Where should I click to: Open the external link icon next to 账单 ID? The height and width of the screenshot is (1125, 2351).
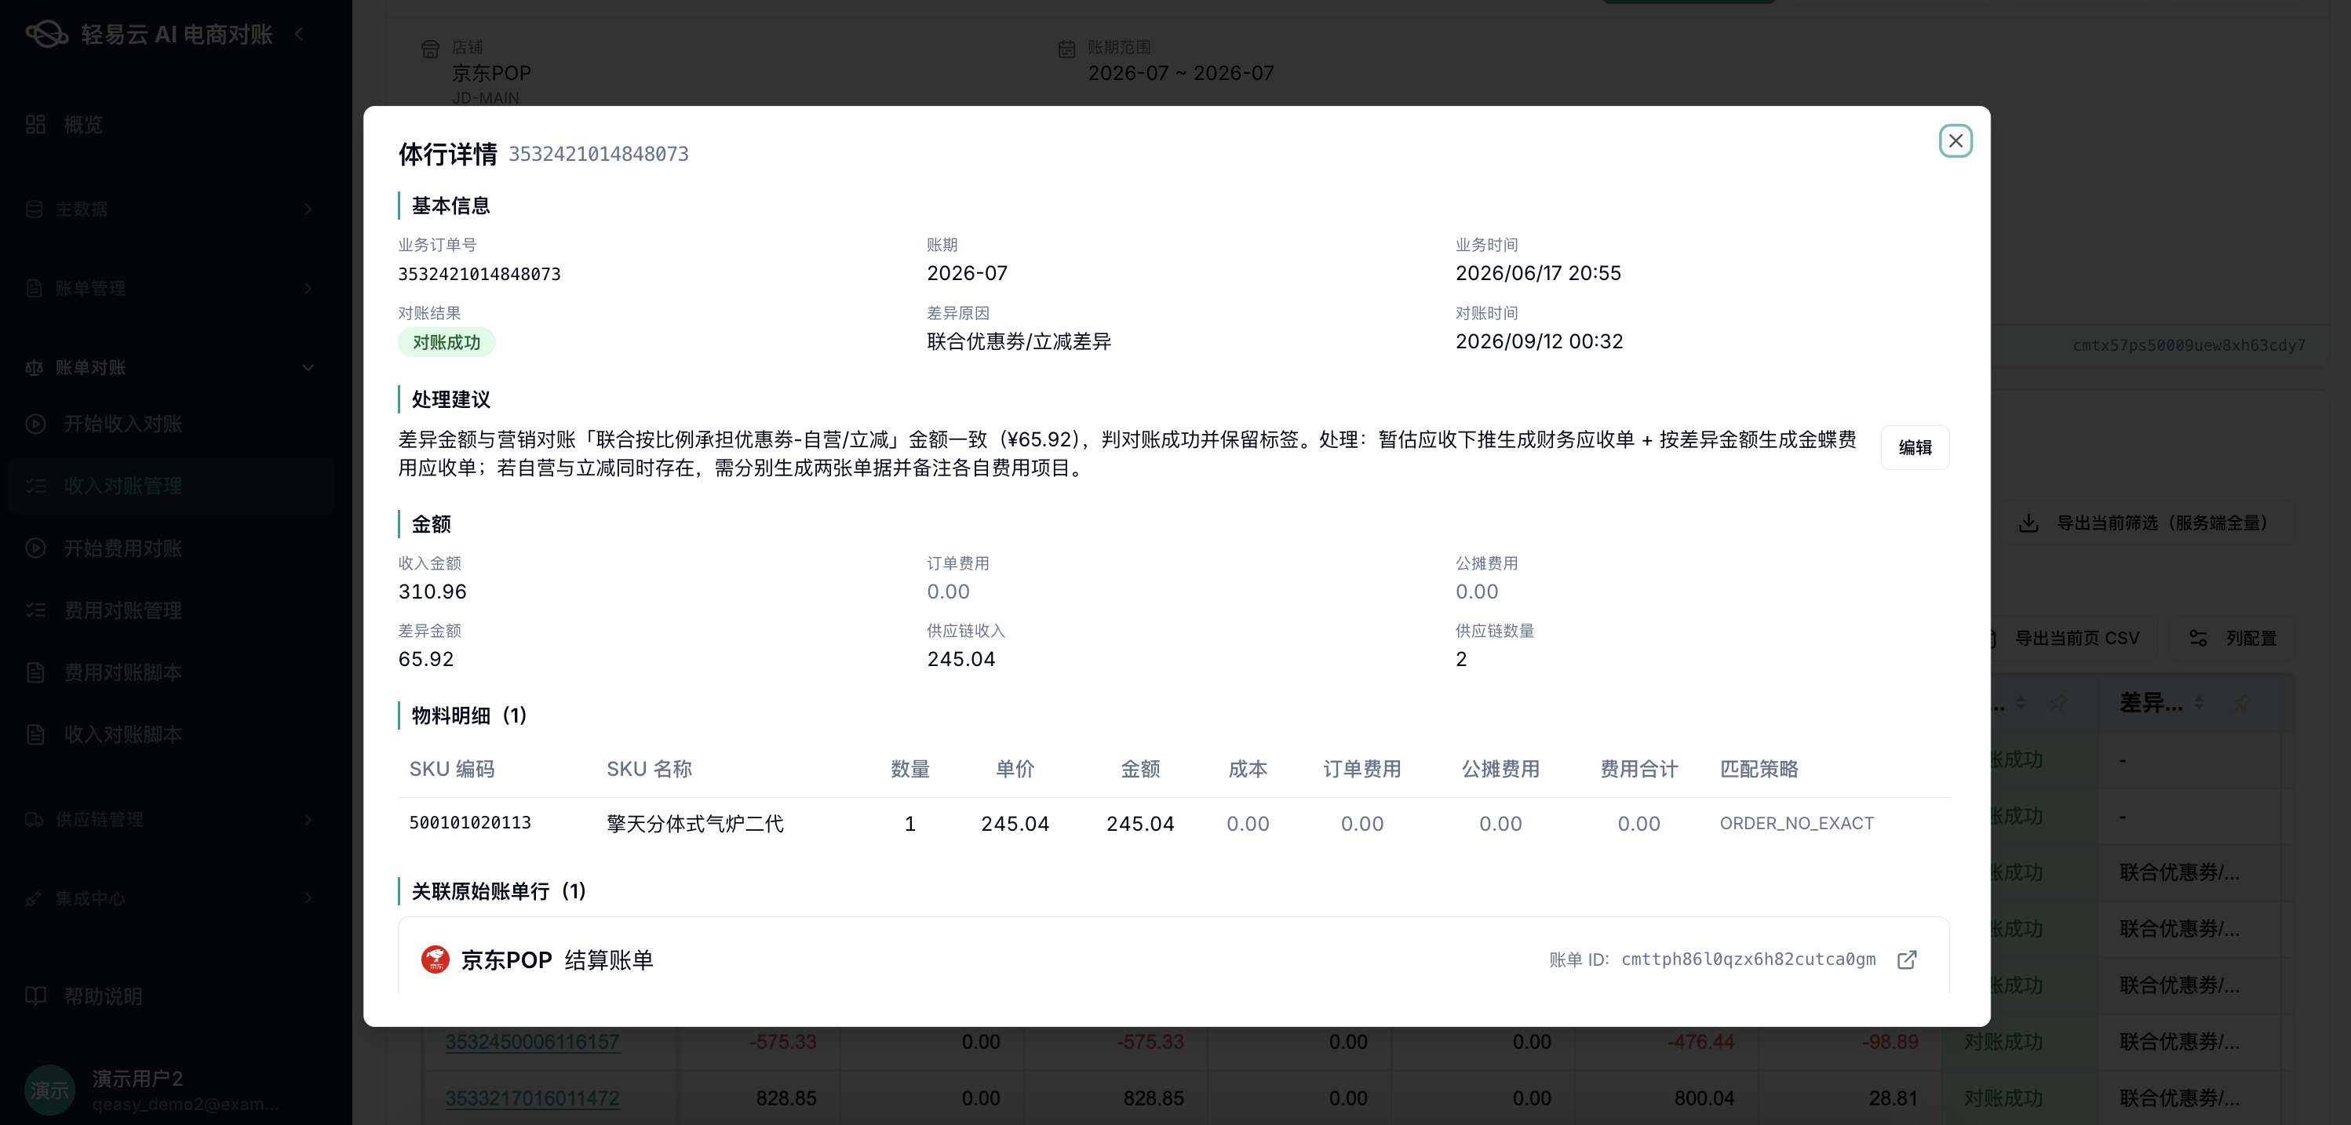pos(1907,959)
